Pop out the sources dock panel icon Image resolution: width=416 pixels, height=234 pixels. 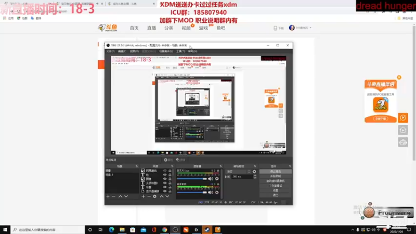[x=172, y=166]
